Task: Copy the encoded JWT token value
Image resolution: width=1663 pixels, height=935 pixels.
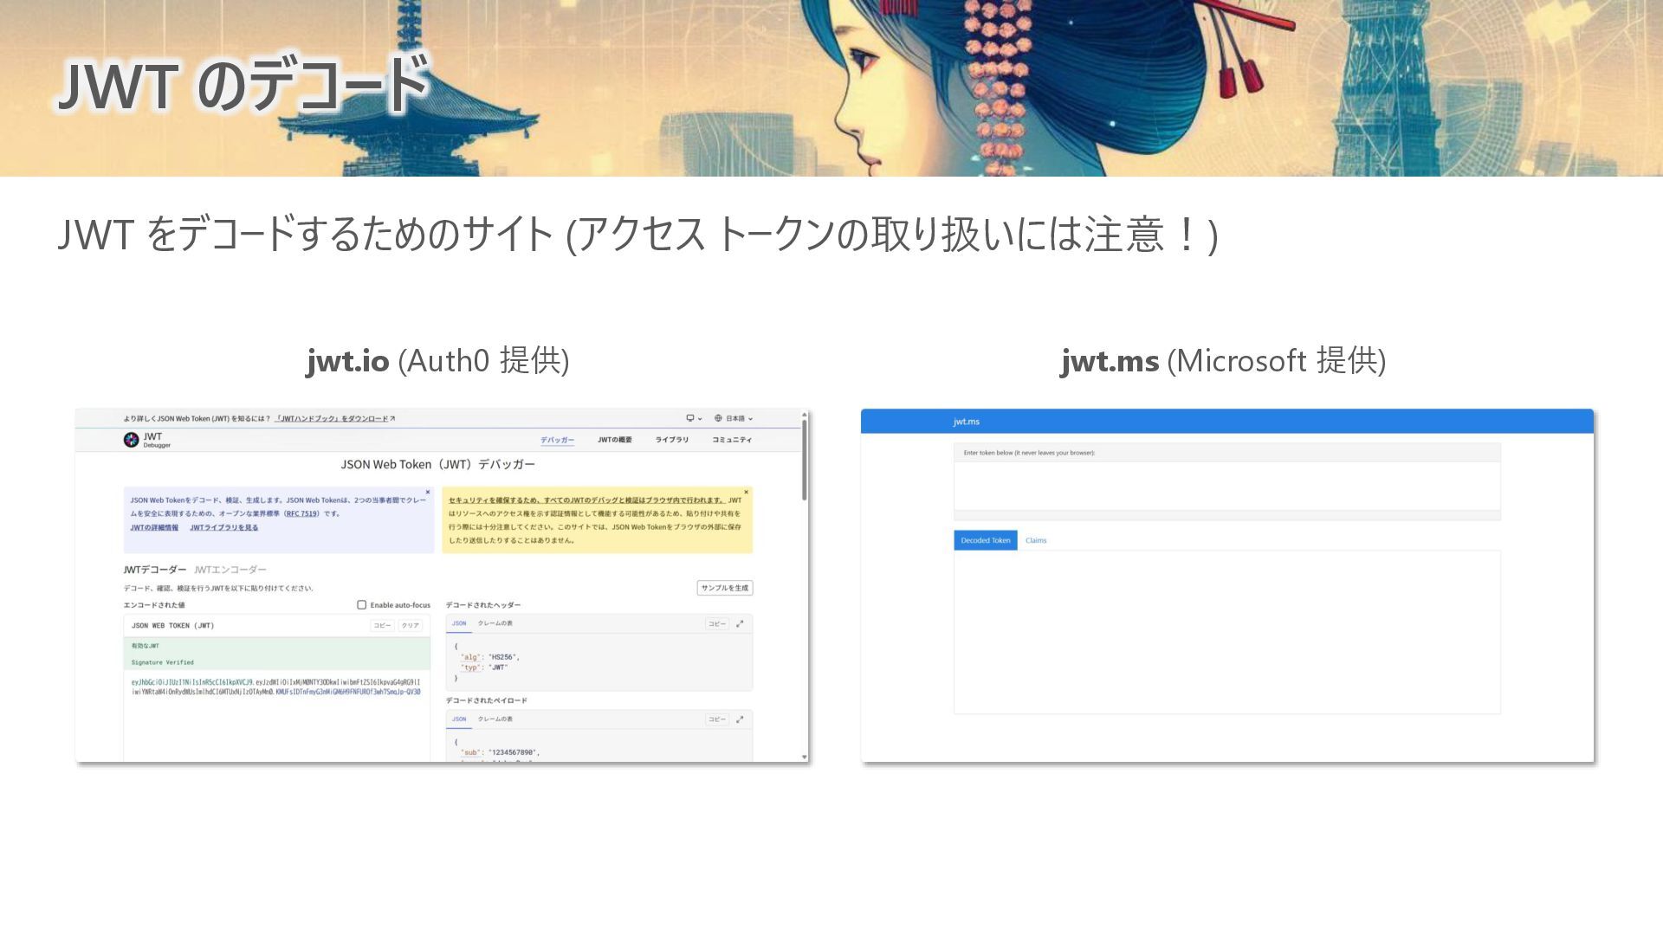Action: click(382, 625)
